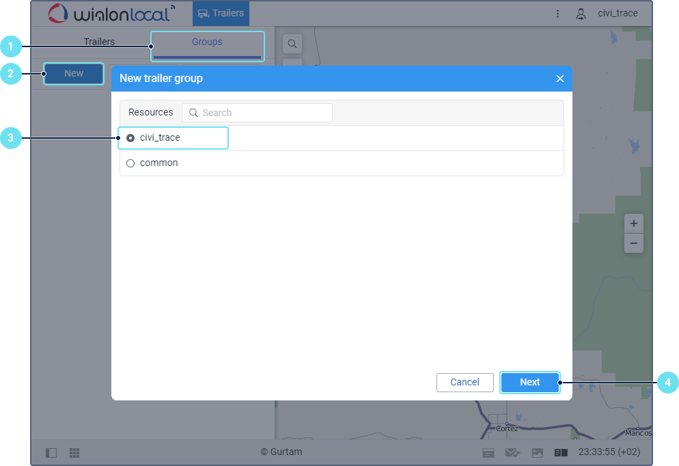This screenshot has height=466, width=679.
Task: Click the time display 23:33:55 (+02)
Action: [609, 452]
